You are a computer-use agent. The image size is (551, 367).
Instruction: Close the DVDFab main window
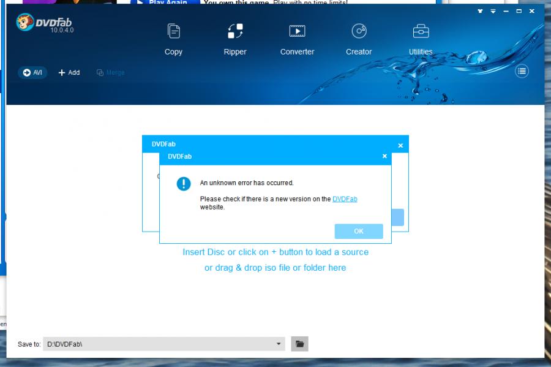(532, 11)
